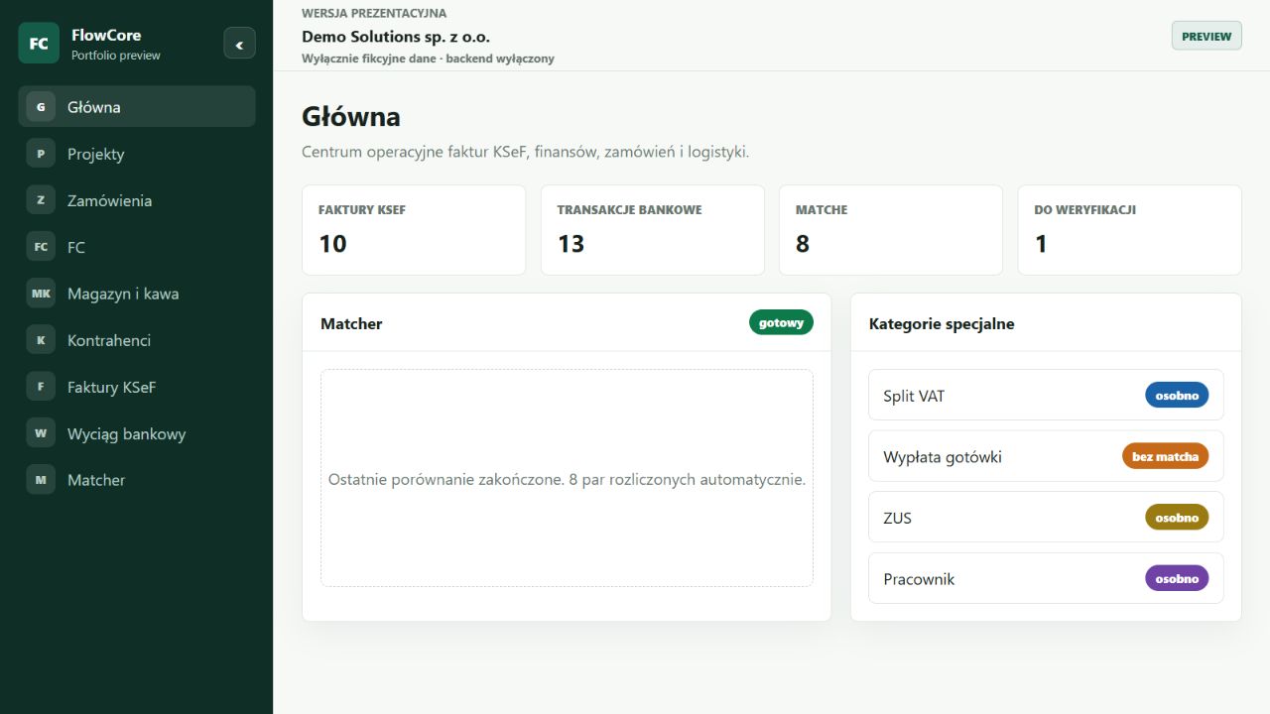This screenshot has height=714, width=1270.
Task: Click the WERSJA PREZENTACYJNA label
Action: [374, 14]
